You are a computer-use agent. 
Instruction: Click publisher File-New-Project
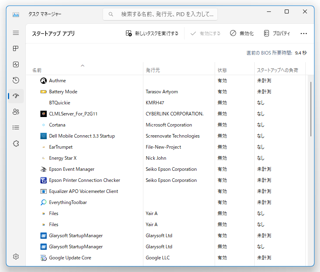pos(163,147)
